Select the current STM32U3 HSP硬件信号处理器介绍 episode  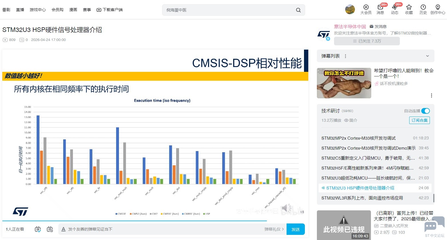375,188
